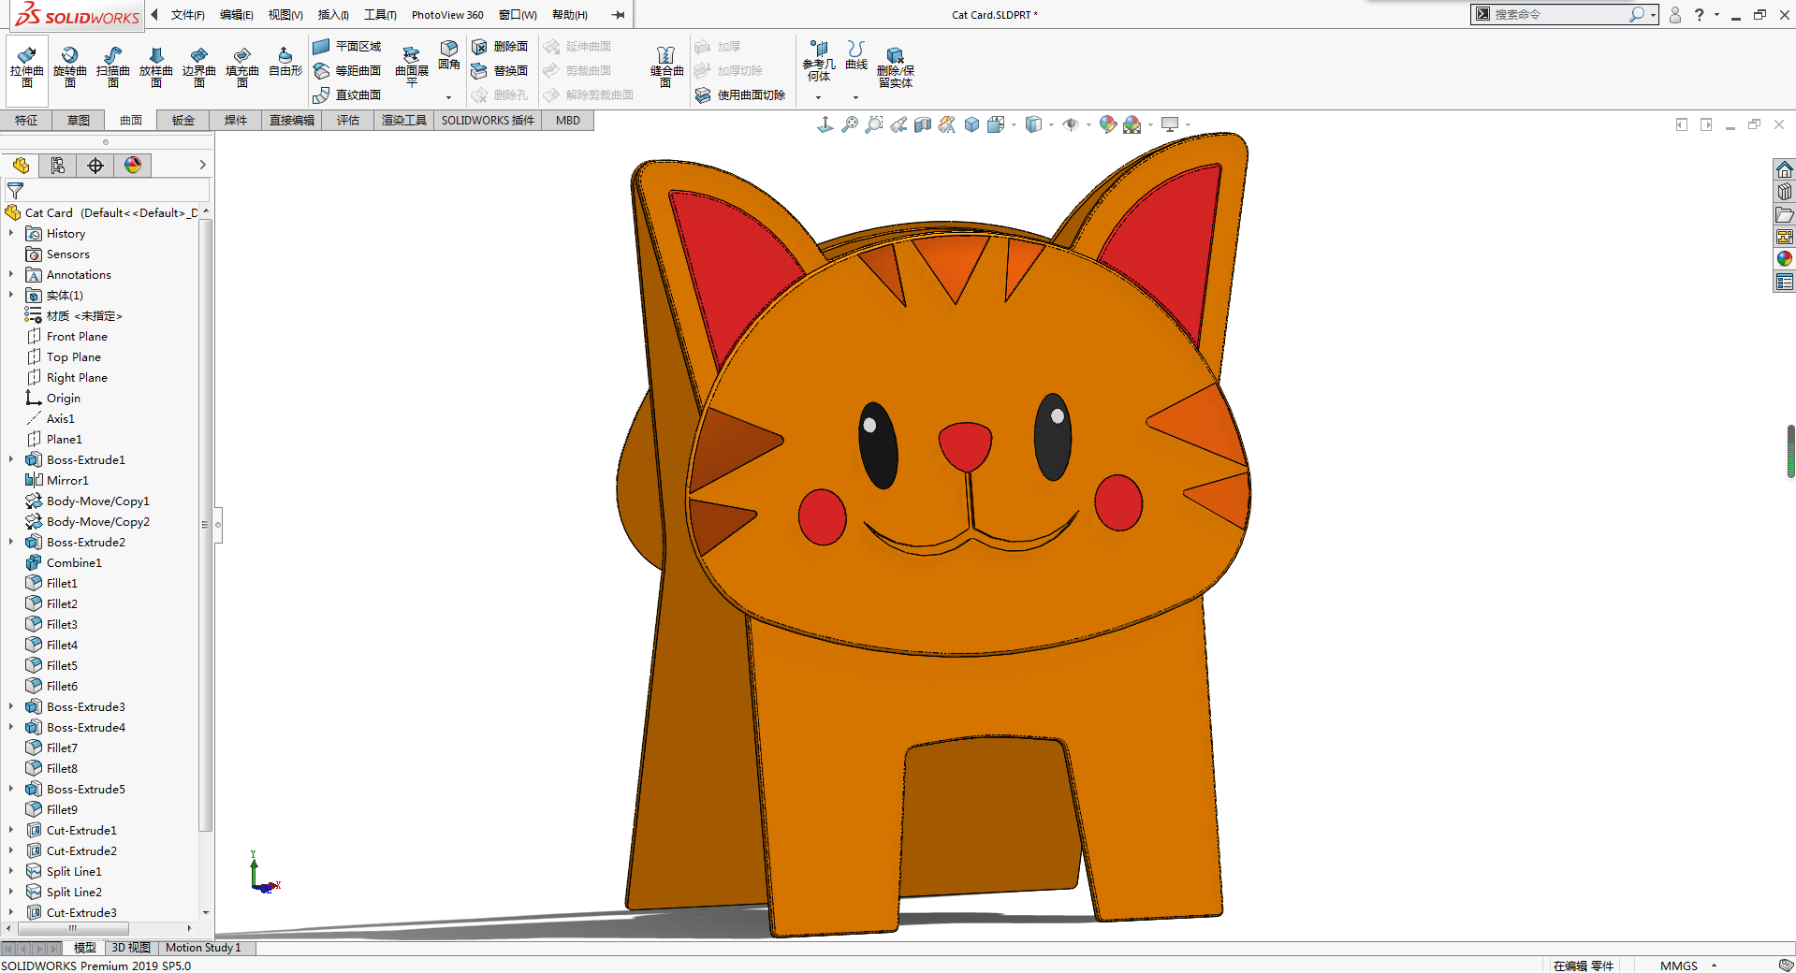Toggle the menu bar pin icon
This screenshot has height=973, width=1796.
(618, 15)
